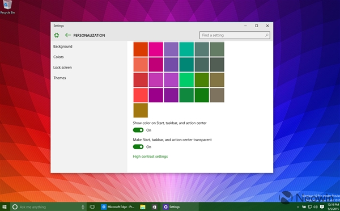Minimize the Settings window

(245, 26)
